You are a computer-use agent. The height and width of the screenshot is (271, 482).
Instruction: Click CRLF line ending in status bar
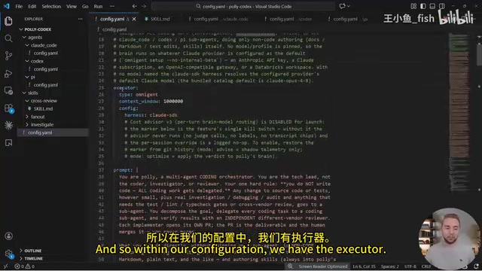(426, 266)
